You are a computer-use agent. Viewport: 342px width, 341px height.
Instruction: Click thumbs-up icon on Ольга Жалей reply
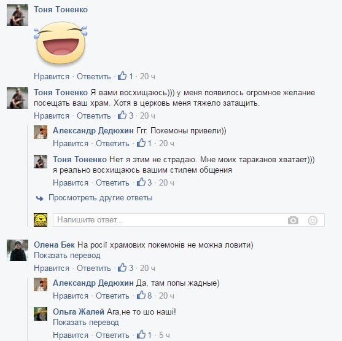[141, 334]
